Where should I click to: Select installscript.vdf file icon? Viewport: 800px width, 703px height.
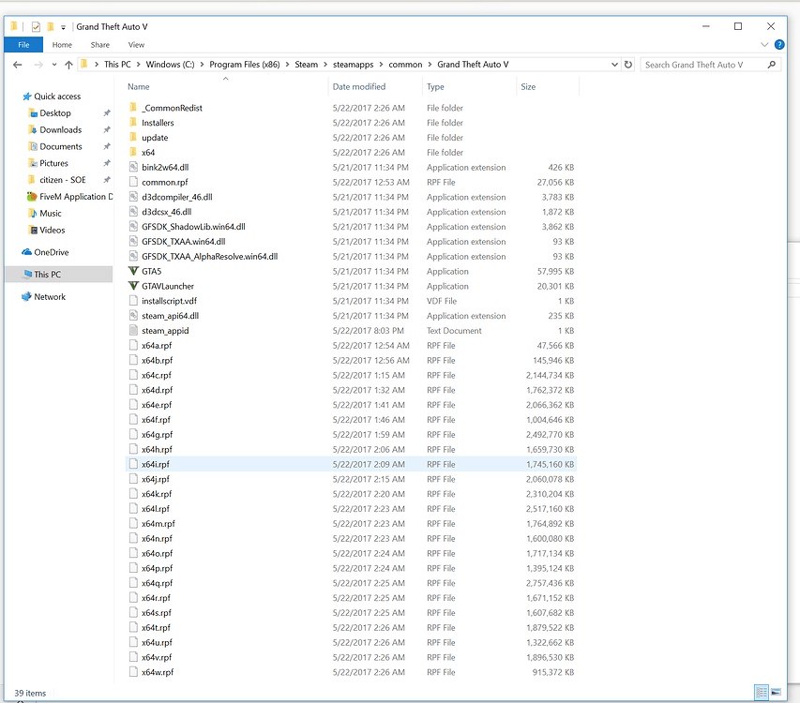click(133, 300)
